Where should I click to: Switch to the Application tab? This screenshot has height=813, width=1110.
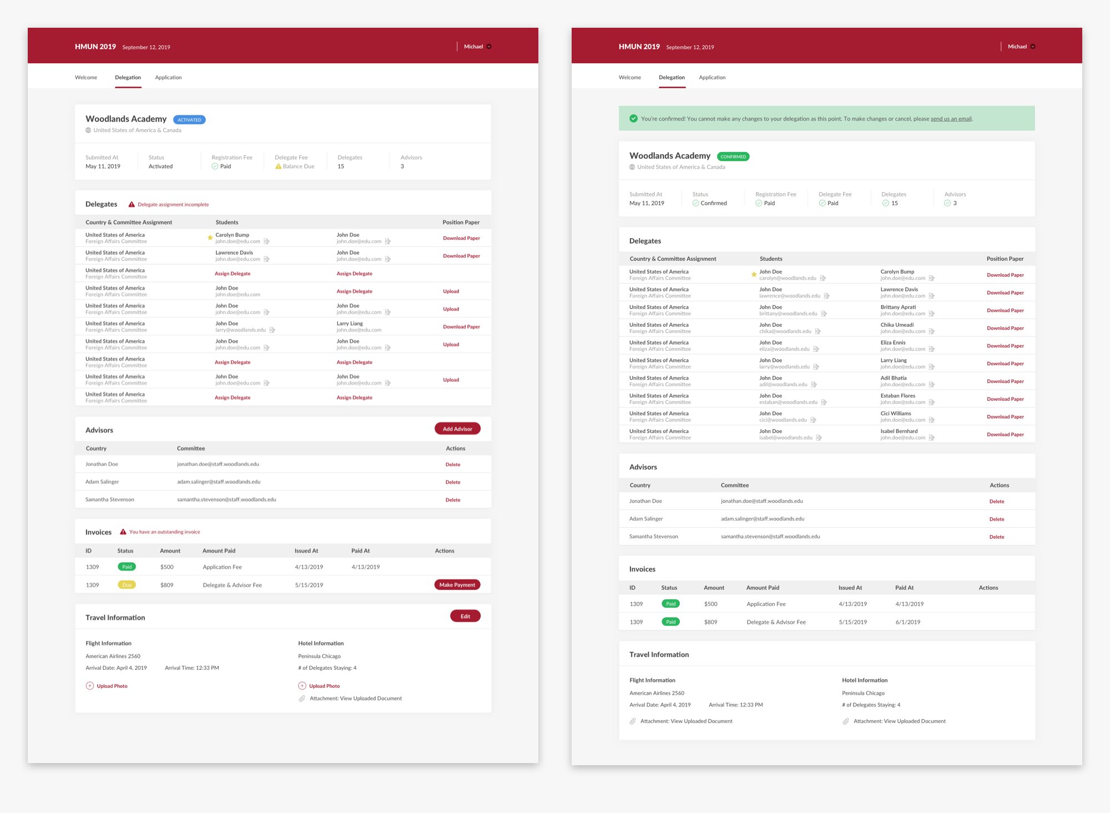[168, 77]
